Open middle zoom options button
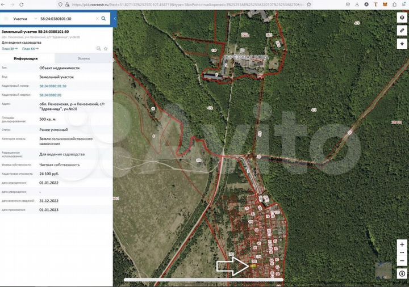The height and width of the screenshot is (287, 409). pyautogui.click(x=402, y=252)
